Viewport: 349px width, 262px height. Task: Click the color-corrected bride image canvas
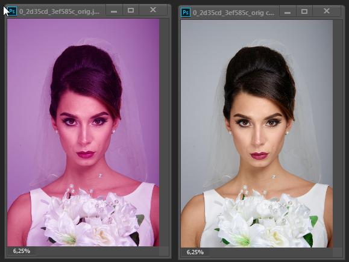tap(257, 134)
